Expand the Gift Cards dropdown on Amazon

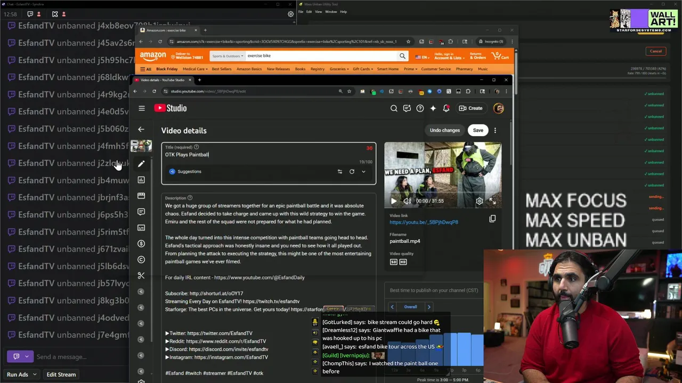click(362, 69)
